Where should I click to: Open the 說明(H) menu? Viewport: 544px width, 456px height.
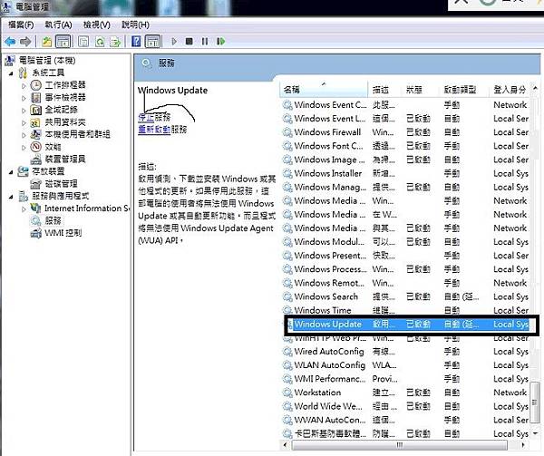(x=136, y=24)
